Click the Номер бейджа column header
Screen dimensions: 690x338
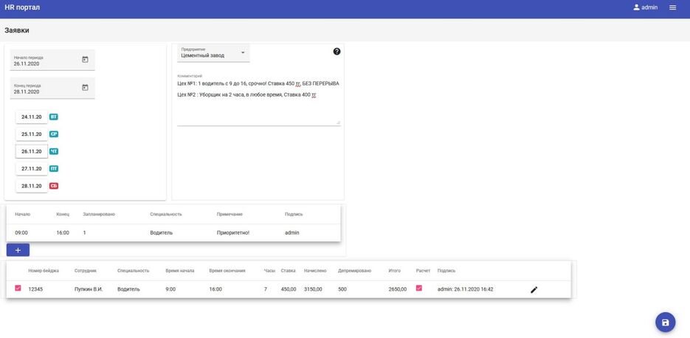click(x=44, y=271)
